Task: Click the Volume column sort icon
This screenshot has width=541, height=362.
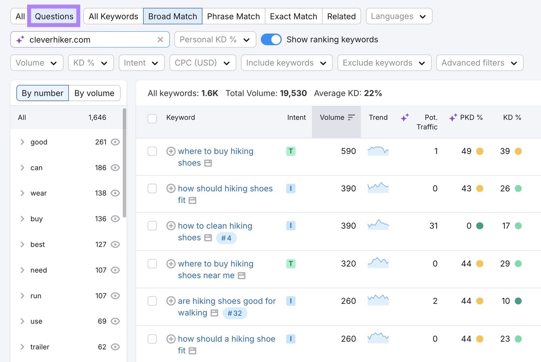Action: (x=351, y=117)
